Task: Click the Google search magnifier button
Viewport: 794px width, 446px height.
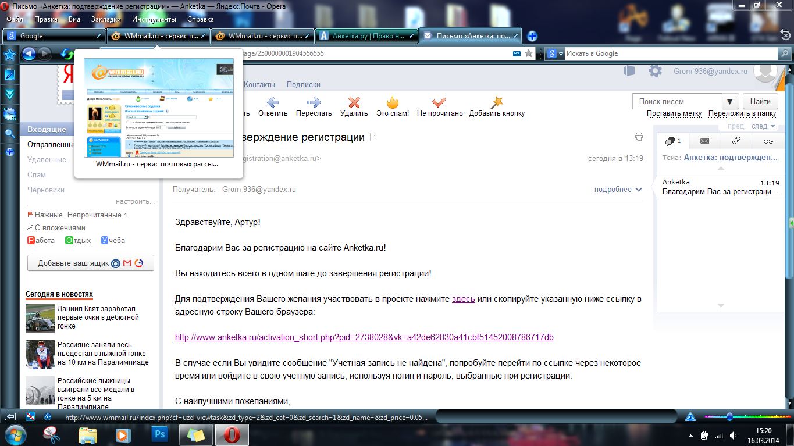Action: pyautogui.click(x=785, y=53)
